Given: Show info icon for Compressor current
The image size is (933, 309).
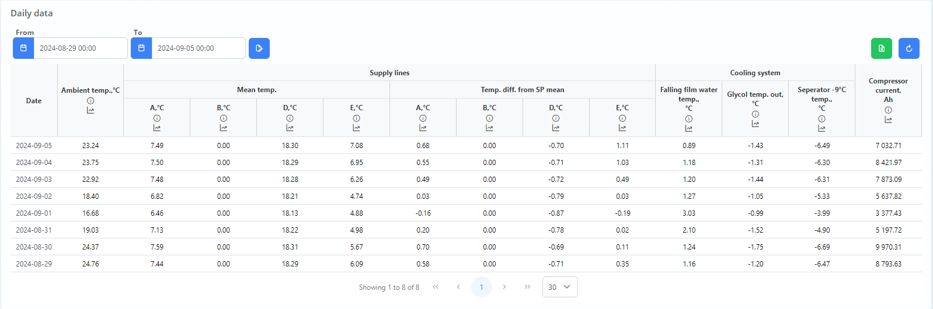Looking at the screenshot, I should pos(888,110).
